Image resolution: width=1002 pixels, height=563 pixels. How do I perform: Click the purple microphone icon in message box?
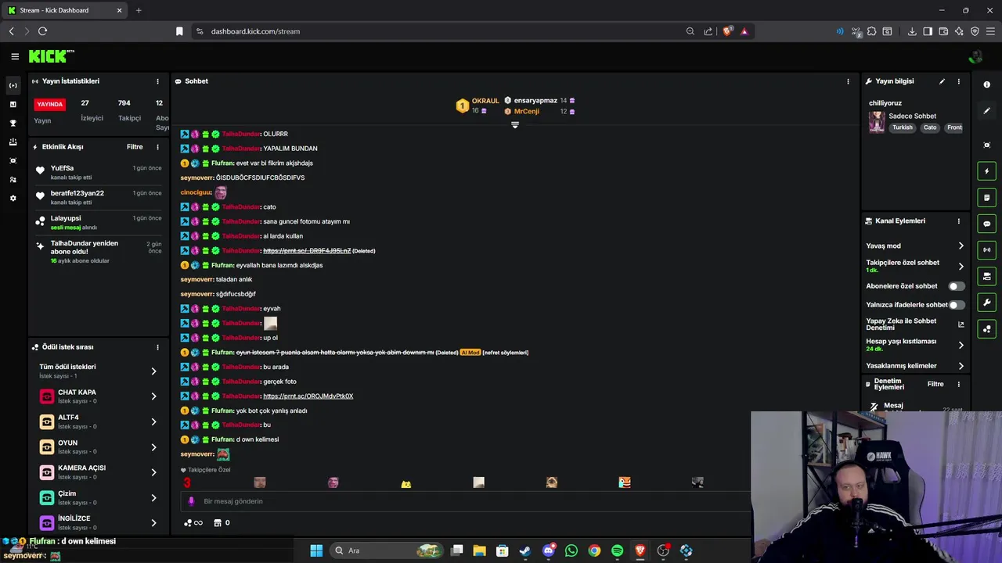pyautogui.click(x=191, y=501)
